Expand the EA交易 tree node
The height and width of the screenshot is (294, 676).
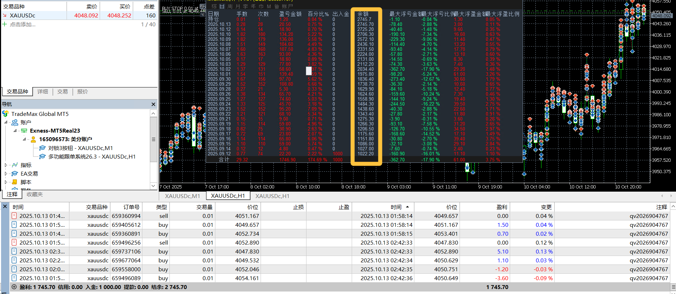point(6,173)
